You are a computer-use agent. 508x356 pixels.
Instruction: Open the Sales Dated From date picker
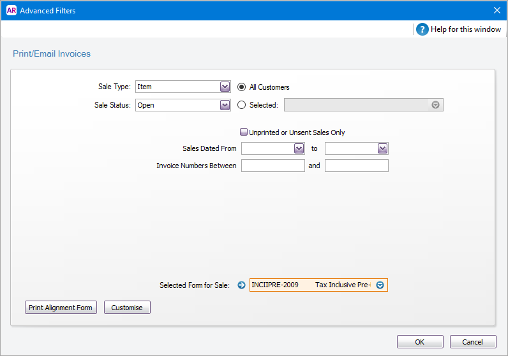click(299, 148)
